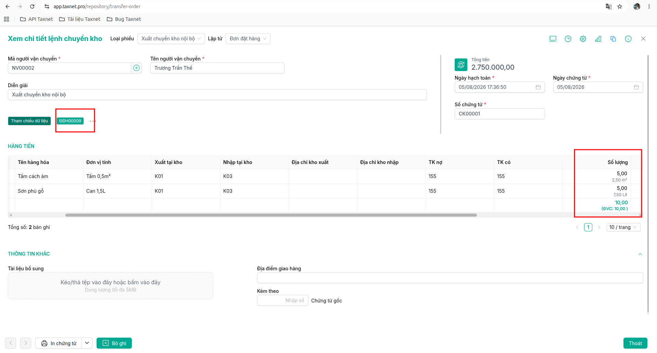Click the Thoát button
The height and width of the screenshot is (353, 657).
tap(635, 343)
